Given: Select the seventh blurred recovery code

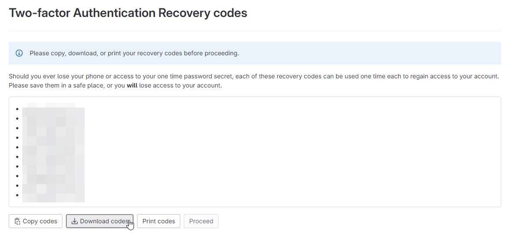Looking at the screenshot, I should click(x=53, y=167).
